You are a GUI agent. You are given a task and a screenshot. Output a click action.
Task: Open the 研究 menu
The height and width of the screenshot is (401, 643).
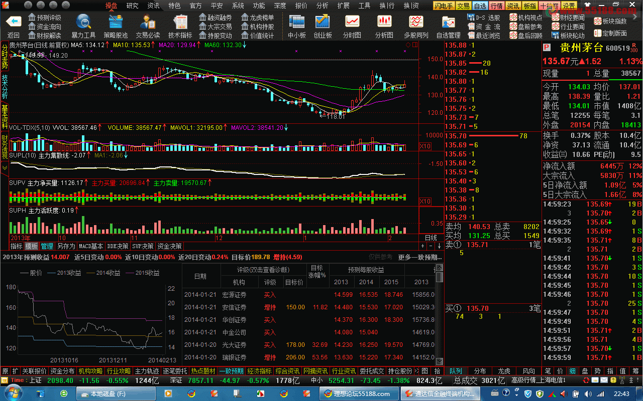[x=132, y=6]
